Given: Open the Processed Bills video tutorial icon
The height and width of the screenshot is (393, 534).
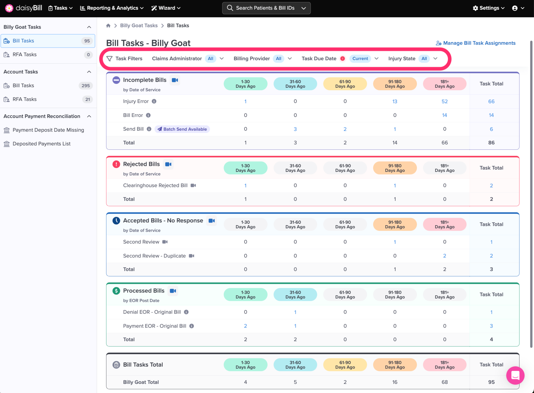Looking at the screenshot, I should coord(173,291).
